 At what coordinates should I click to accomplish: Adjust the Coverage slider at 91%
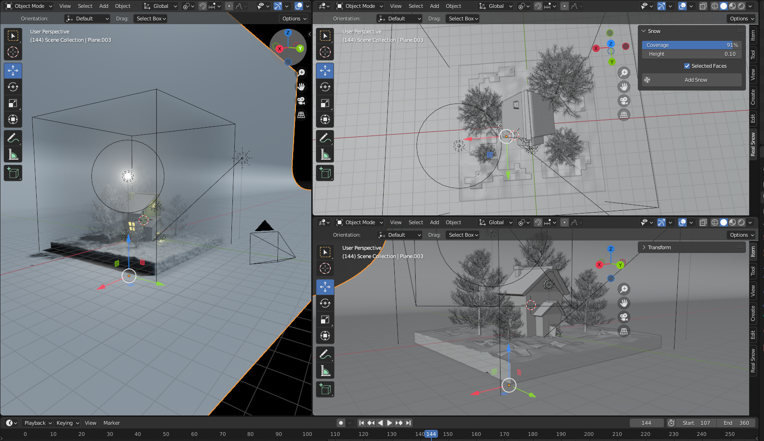point(691,45)
